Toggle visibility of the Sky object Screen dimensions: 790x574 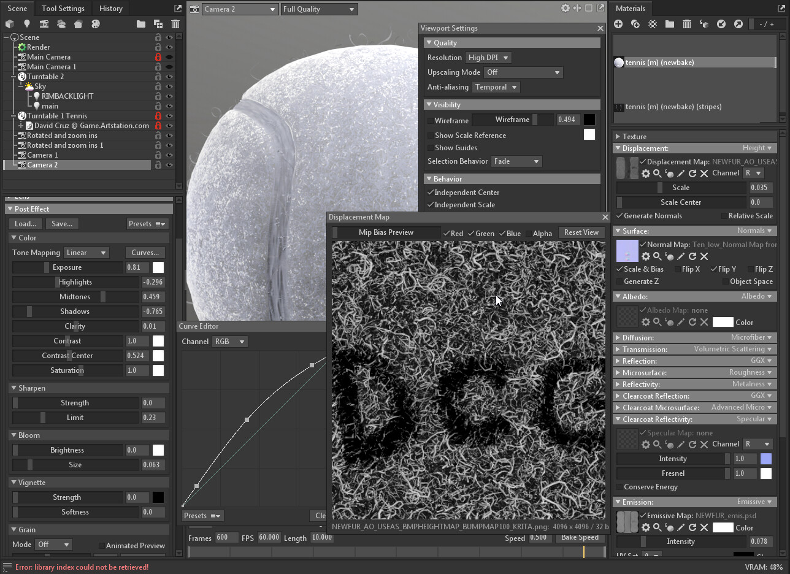pyautogui.click(x=169, y=86)
